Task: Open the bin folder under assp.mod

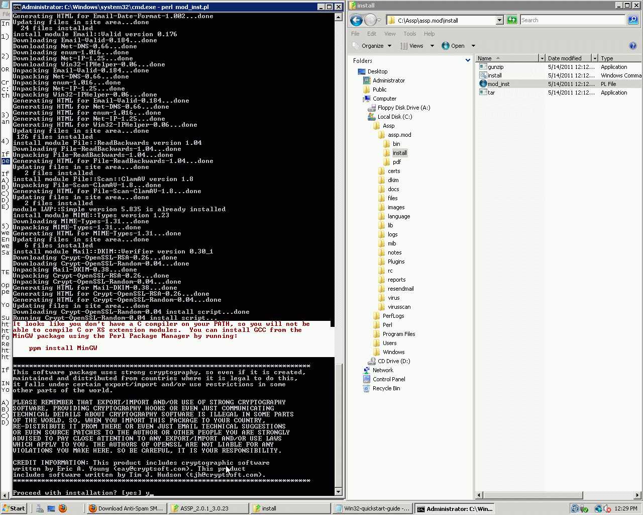Action: click(x=392, y=144)
